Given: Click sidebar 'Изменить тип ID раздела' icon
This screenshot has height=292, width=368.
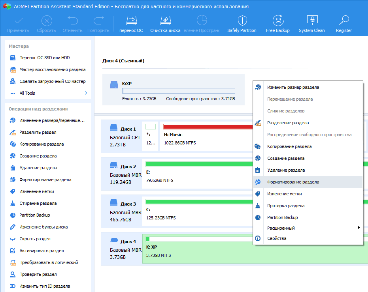Looking at the screenshot, I should tap(13, 286).
